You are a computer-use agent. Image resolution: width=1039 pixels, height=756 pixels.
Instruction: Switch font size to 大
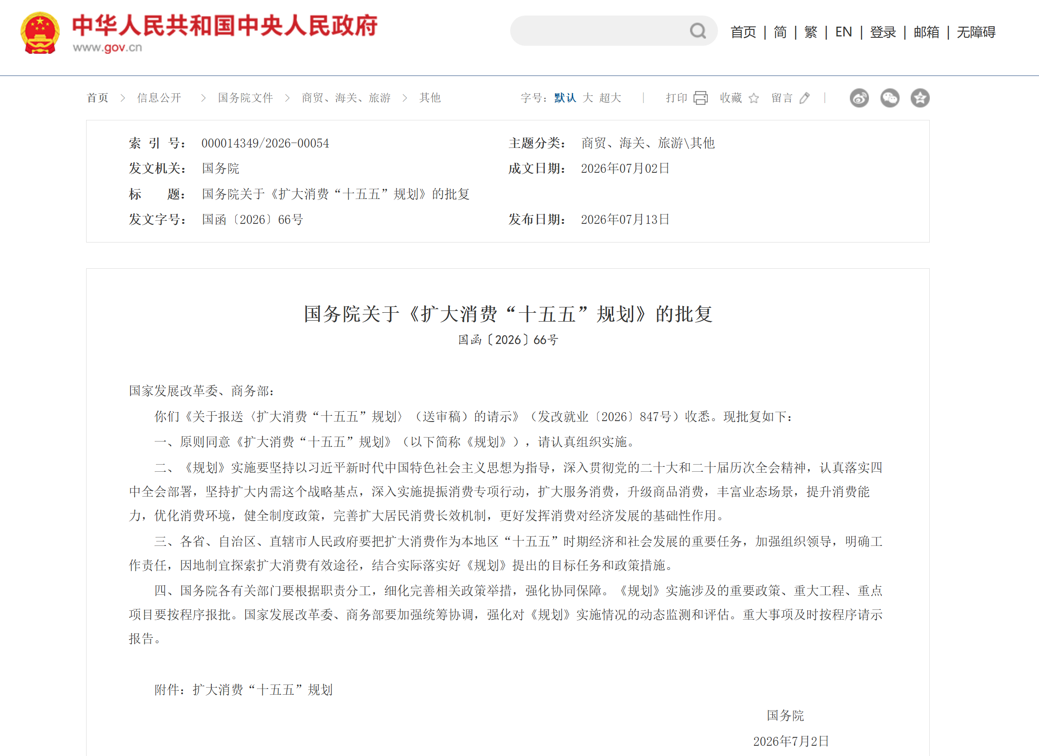click(x=588, y=98)
